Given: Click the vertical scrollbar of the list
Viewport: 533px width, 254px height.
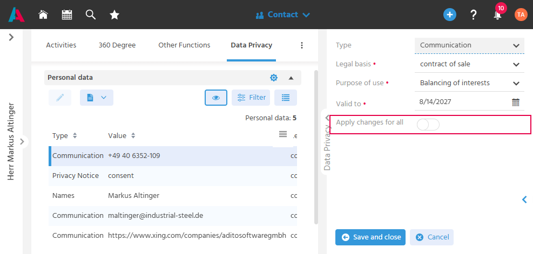Looking at the screenshot, I should [x=316, y=147].
